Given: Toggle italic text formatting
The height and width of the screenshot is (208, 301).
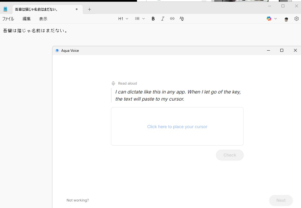Looking at the screenshot, I should pyautogui.click(x=162, y=19).
